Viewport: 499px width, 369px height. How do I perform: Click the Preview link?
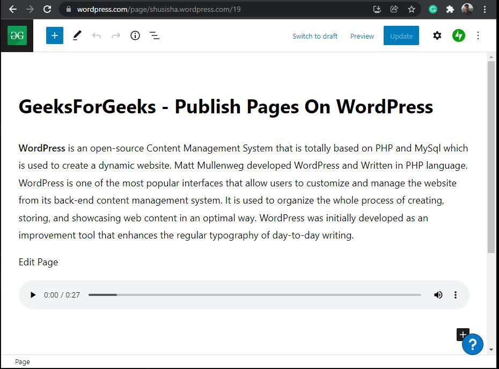[x=362, y=37]
